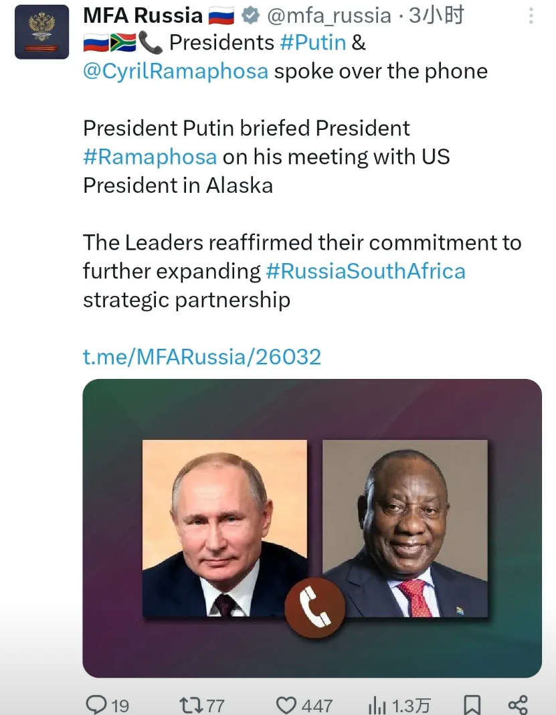Open the portrait with the dark patterned tie

coord(225,528)
